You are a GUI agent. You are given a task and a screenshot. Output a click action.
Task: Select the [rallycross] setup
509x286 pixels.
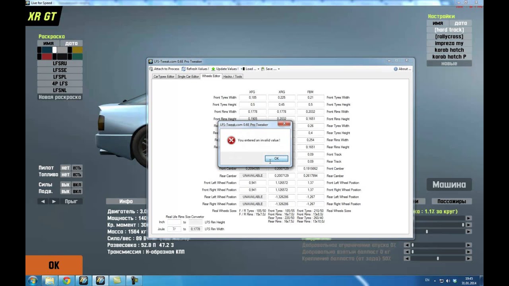[449, 37]
